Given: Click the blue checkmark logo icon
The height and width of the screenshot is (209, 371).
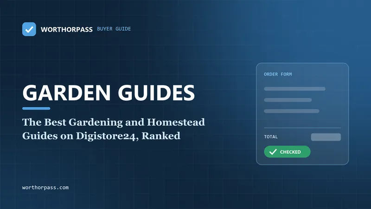Looking at the screenshot, I should pyautogui.click(x=29, y=29).
